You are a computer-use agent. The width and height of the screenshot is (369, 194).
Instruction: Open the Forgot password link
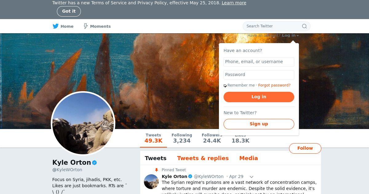coord(274,85)
